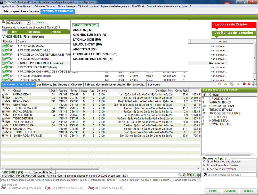Screen dimensions: 258x195
Task: Click the printer icon below horse table
Action: coord(198,175)
